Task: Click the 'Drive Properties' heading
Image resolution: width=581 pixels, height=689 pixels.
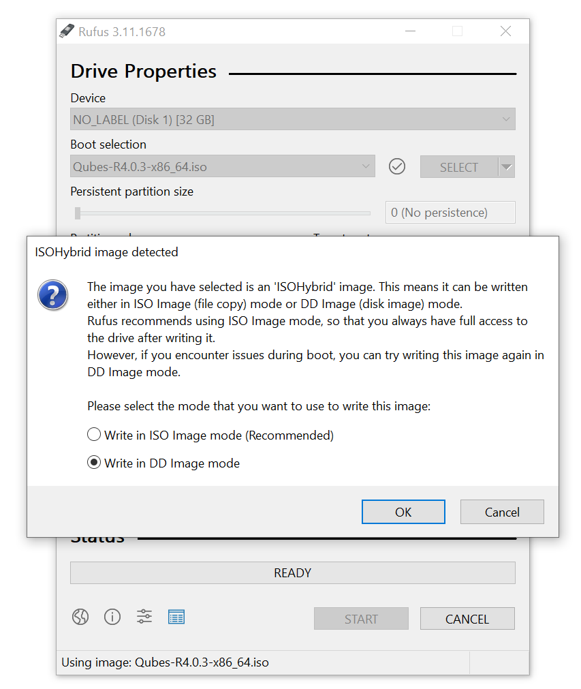Action: point(144,71)
